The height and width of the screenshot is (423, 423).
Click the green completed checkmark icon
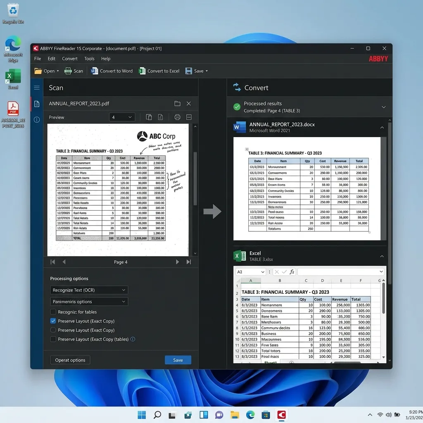(237, 107)
